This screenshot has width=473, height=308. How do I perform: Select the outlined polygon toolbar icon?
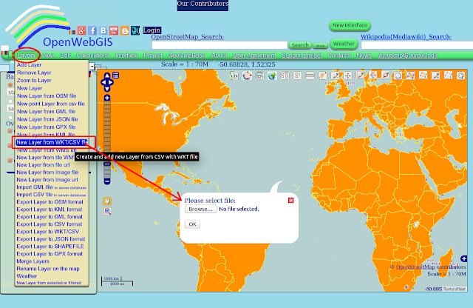449,75
